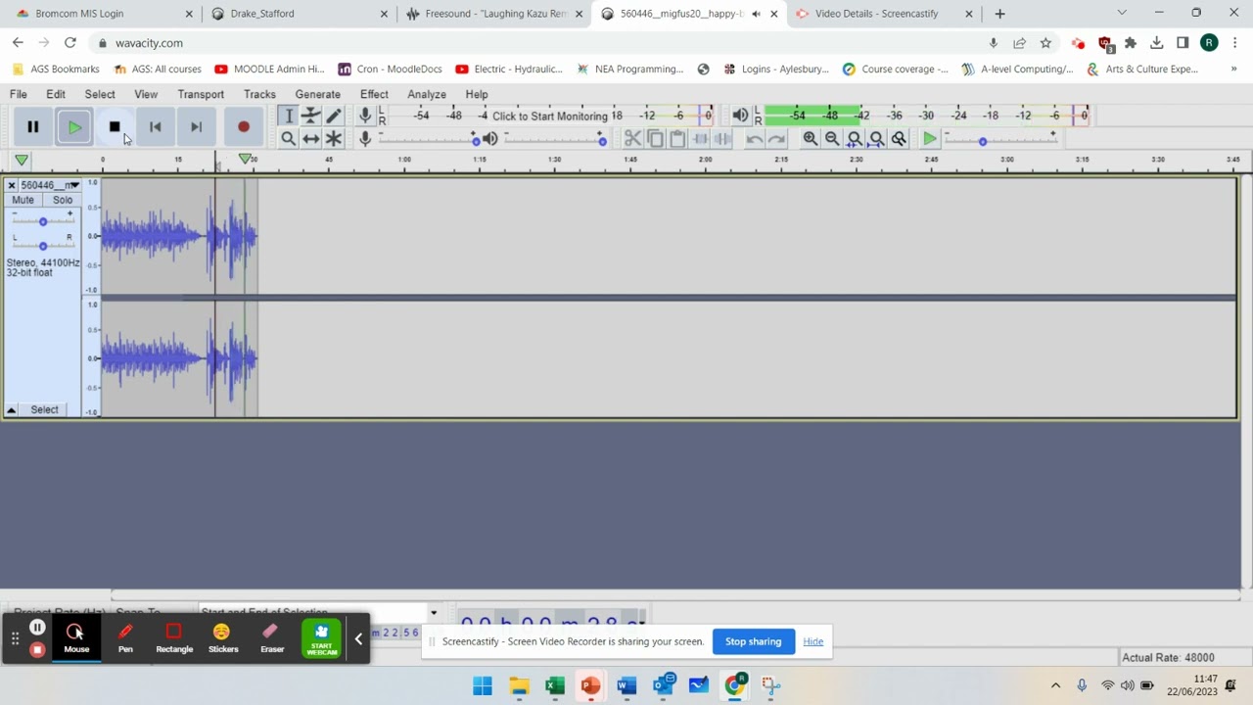Screen dimensions: 1253x705
Task: Click the green Play button
Action: pos(74,126)
